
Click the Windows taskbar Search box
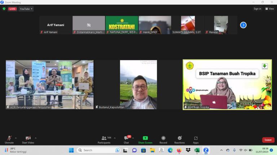point(98,150)
